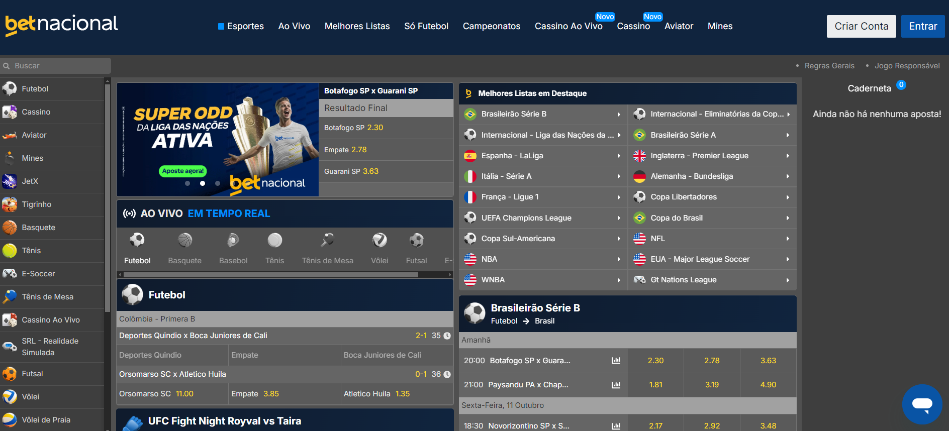
Task: Click the Cassino dice icon in sidebar
Action: coord(10,112)
